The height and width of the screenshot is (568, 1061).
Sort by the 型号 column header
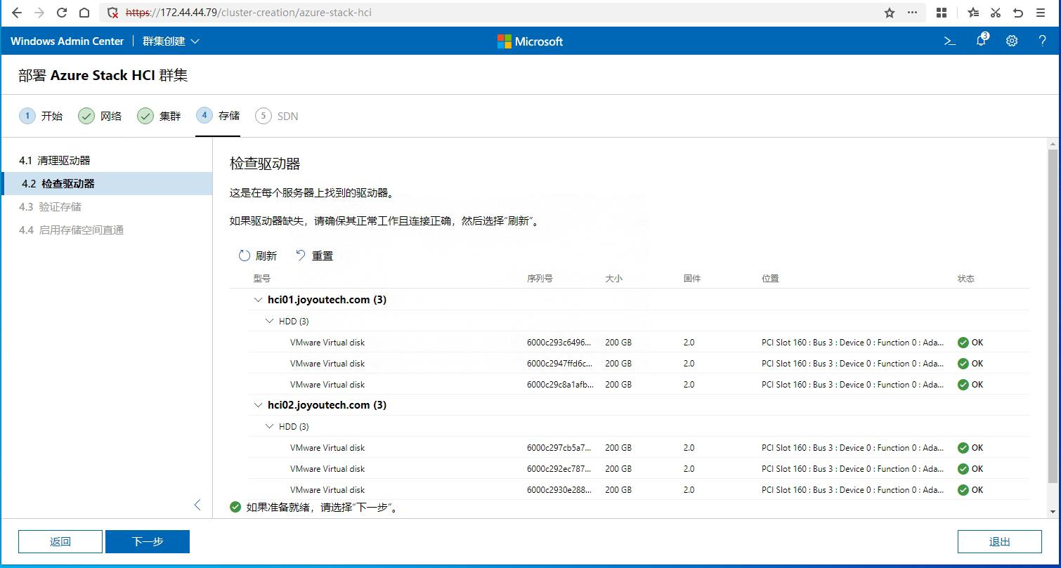[262, 279]
